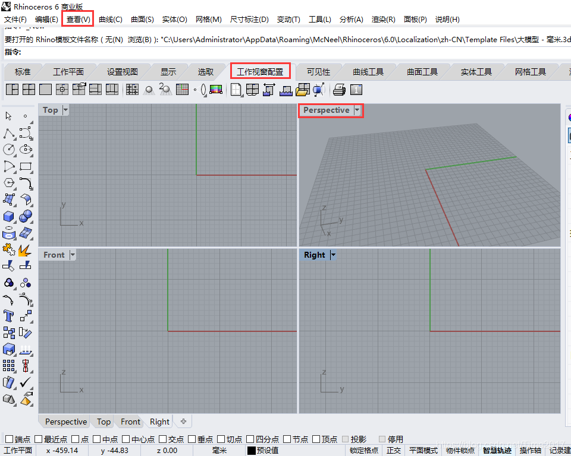Toggle 平面模式 in status bar

coord(423,450)
